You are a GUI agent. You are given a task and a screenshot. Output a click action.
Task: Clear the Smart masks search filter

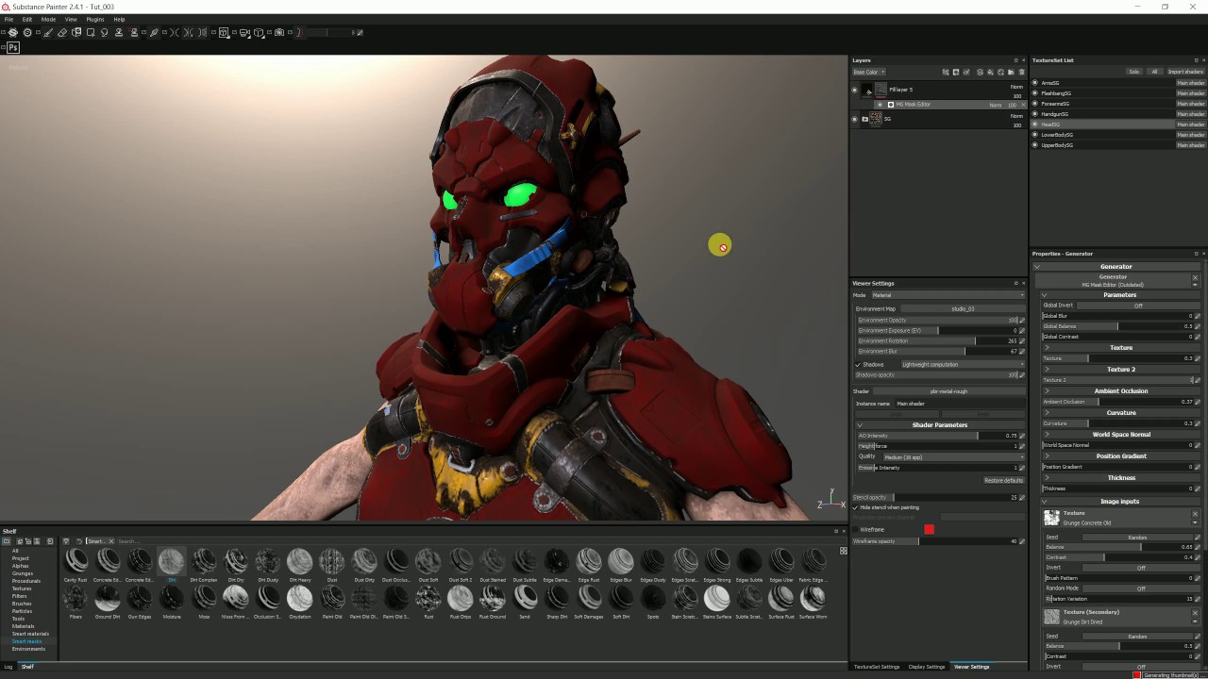110,541
